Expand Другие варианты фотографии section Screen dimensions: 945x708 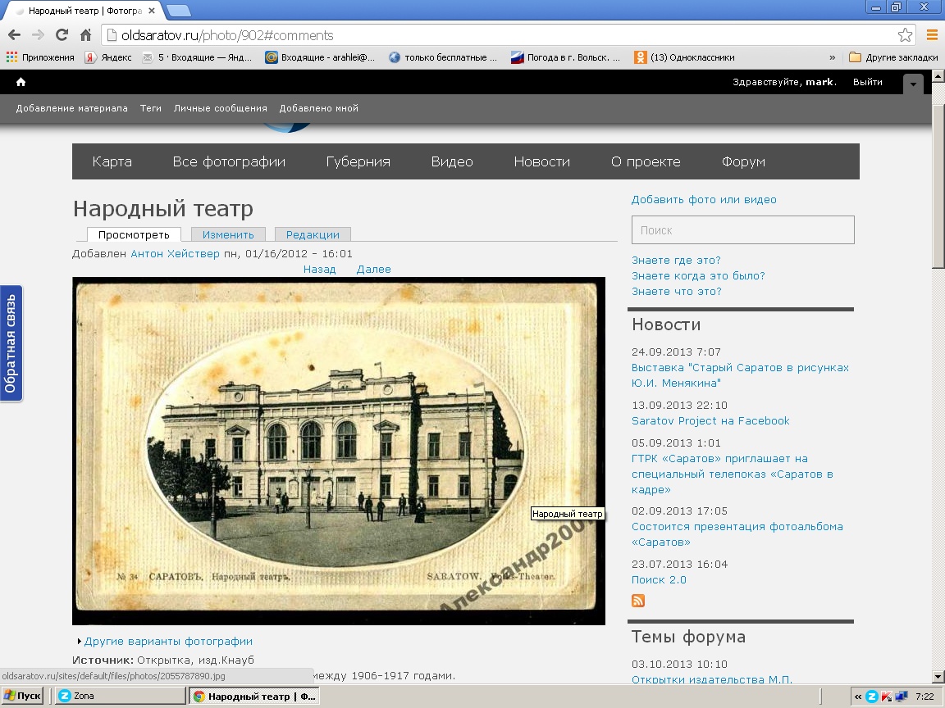(167, 642)
